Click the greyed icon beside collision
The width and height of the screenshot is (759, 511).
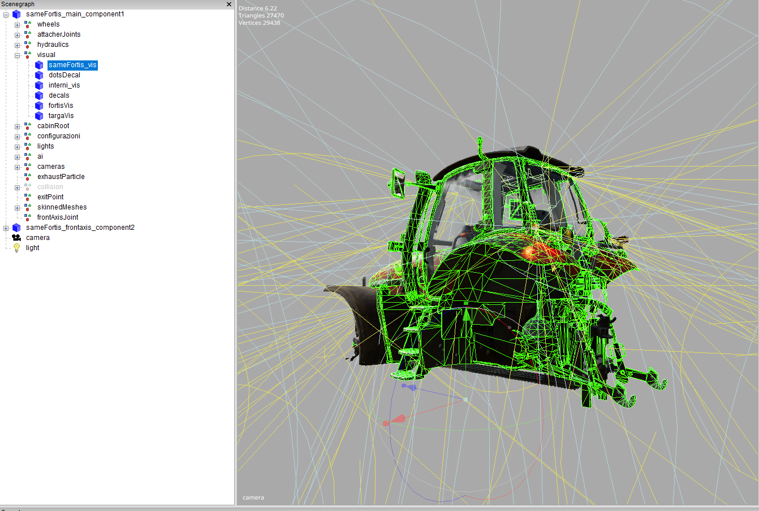click(x=28, y=187)
